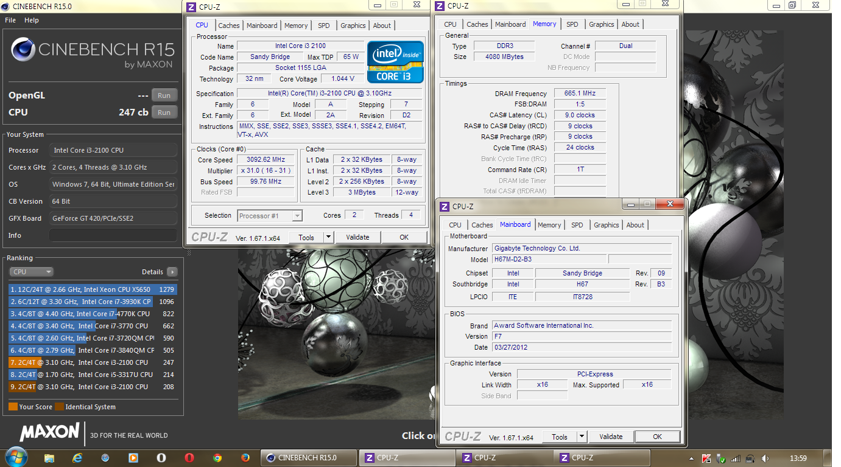Image resolution: width=841 pixels, height=467 pixels.
Task: Show hidden system tray icons
Action: [692, 458]
